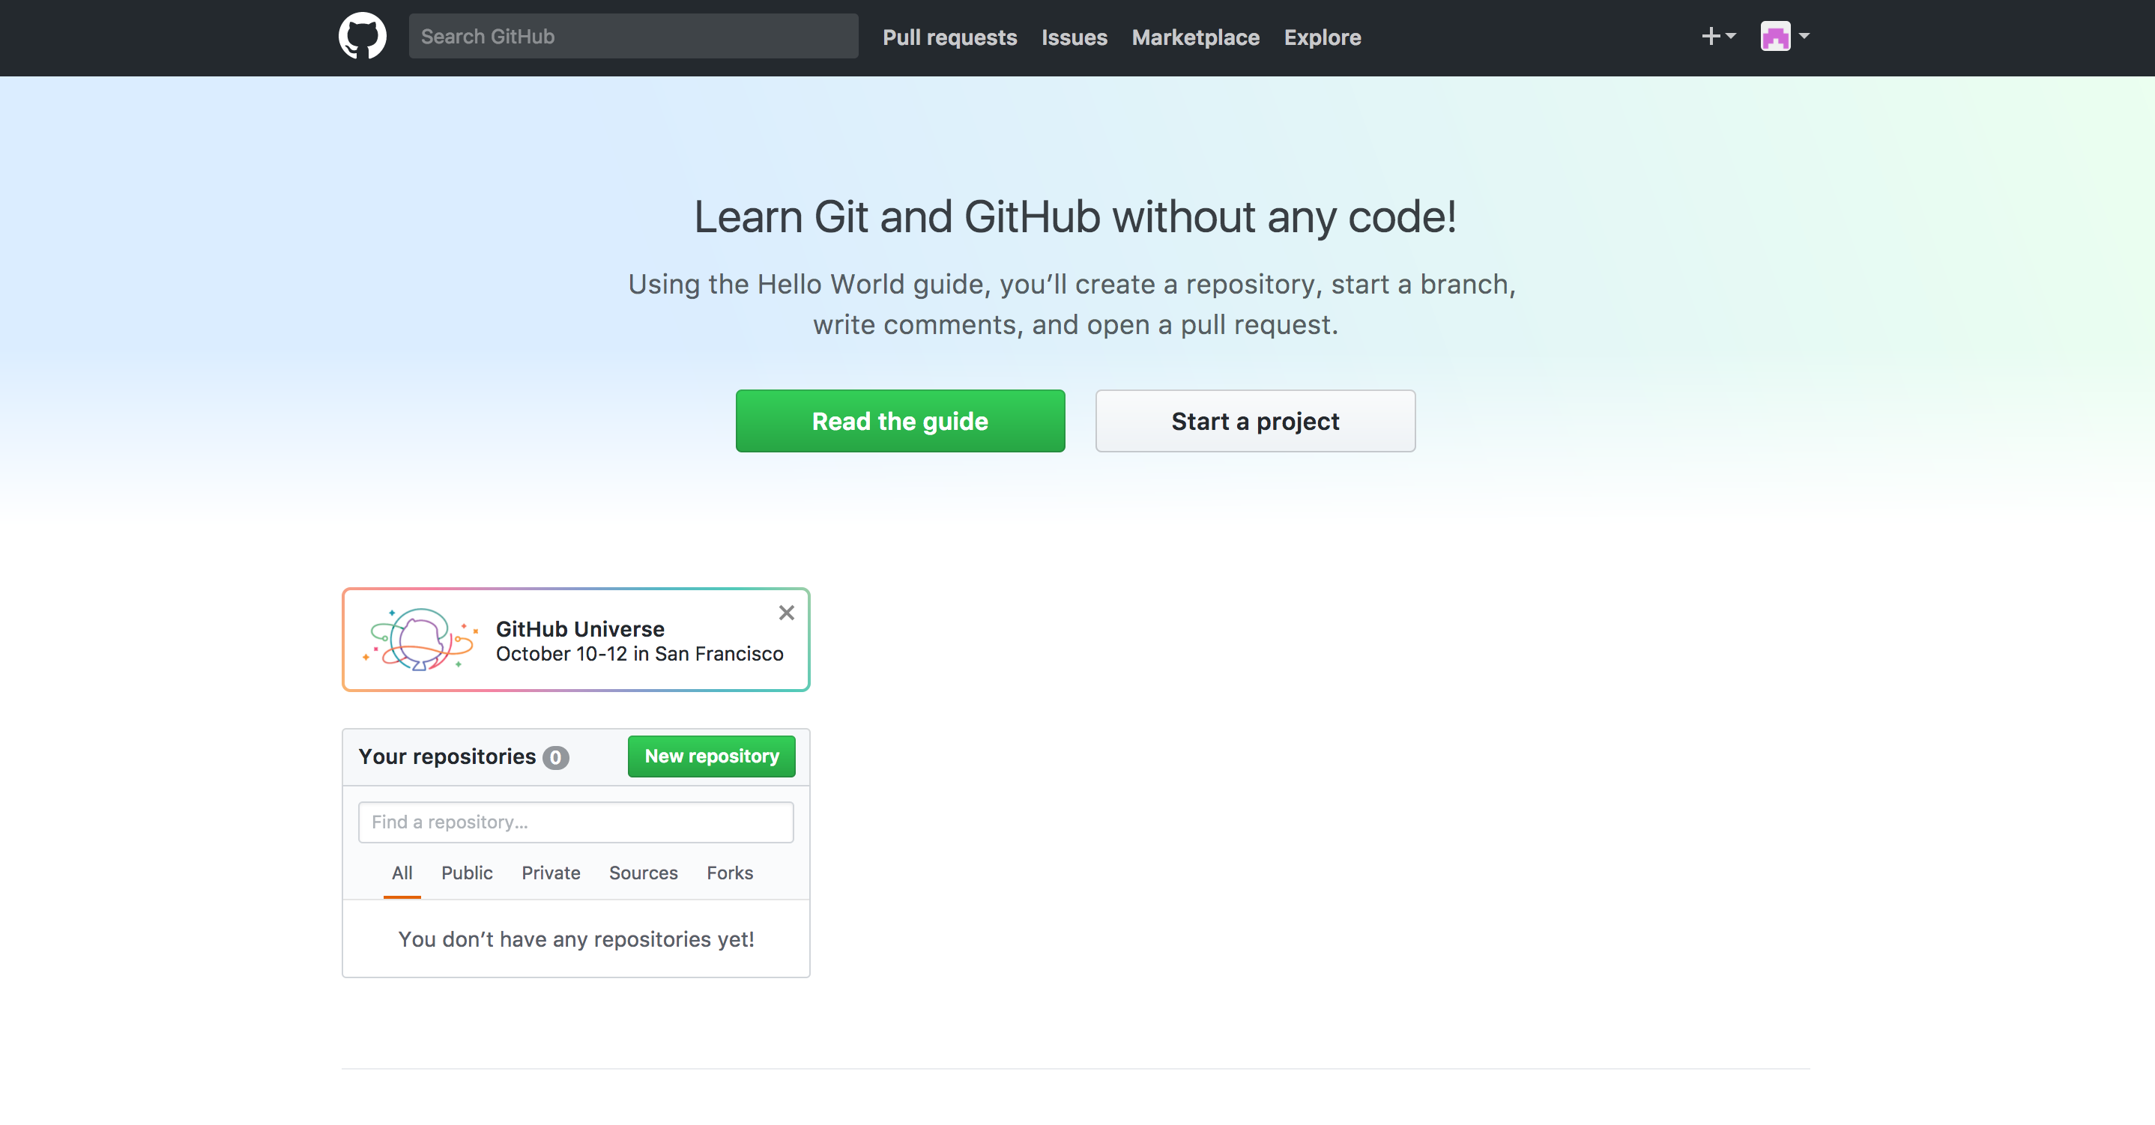Click the New repository button
This screenshot has width=2155, height=1125.
click(x=711, y=756)
